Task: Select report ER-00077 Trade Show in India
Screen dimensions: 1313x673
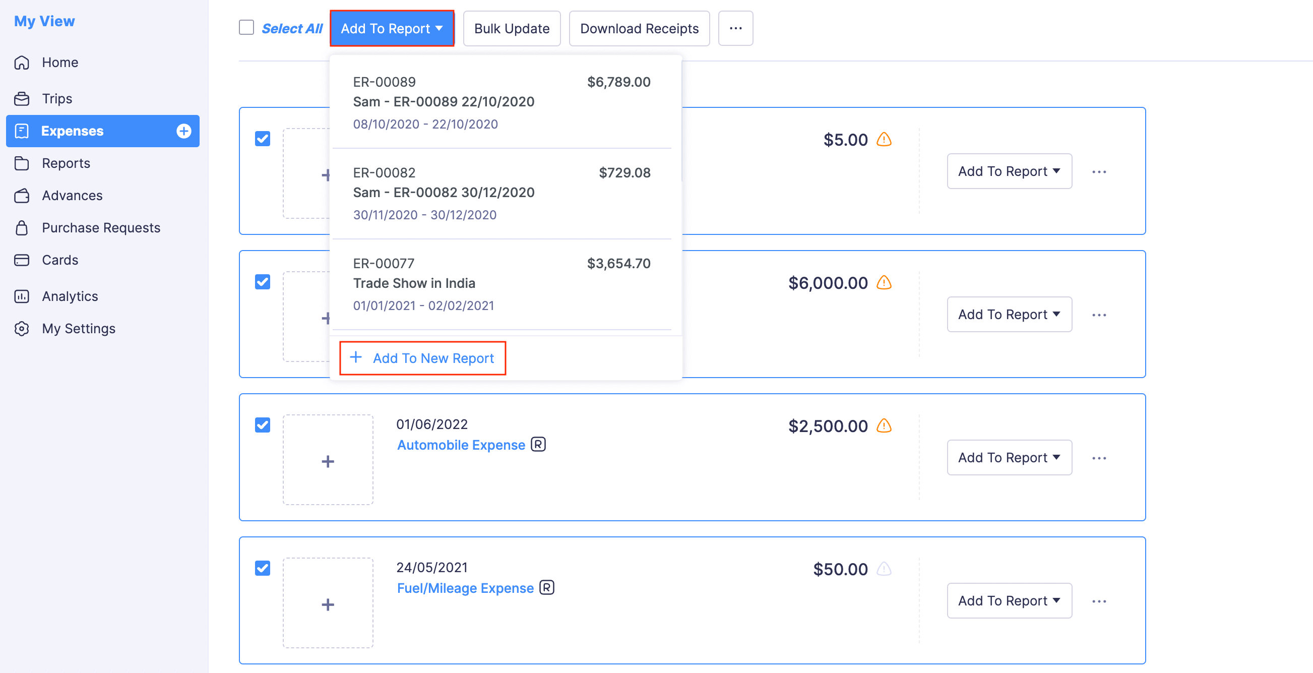Action: pyautogui.click(x=502, y=283)
